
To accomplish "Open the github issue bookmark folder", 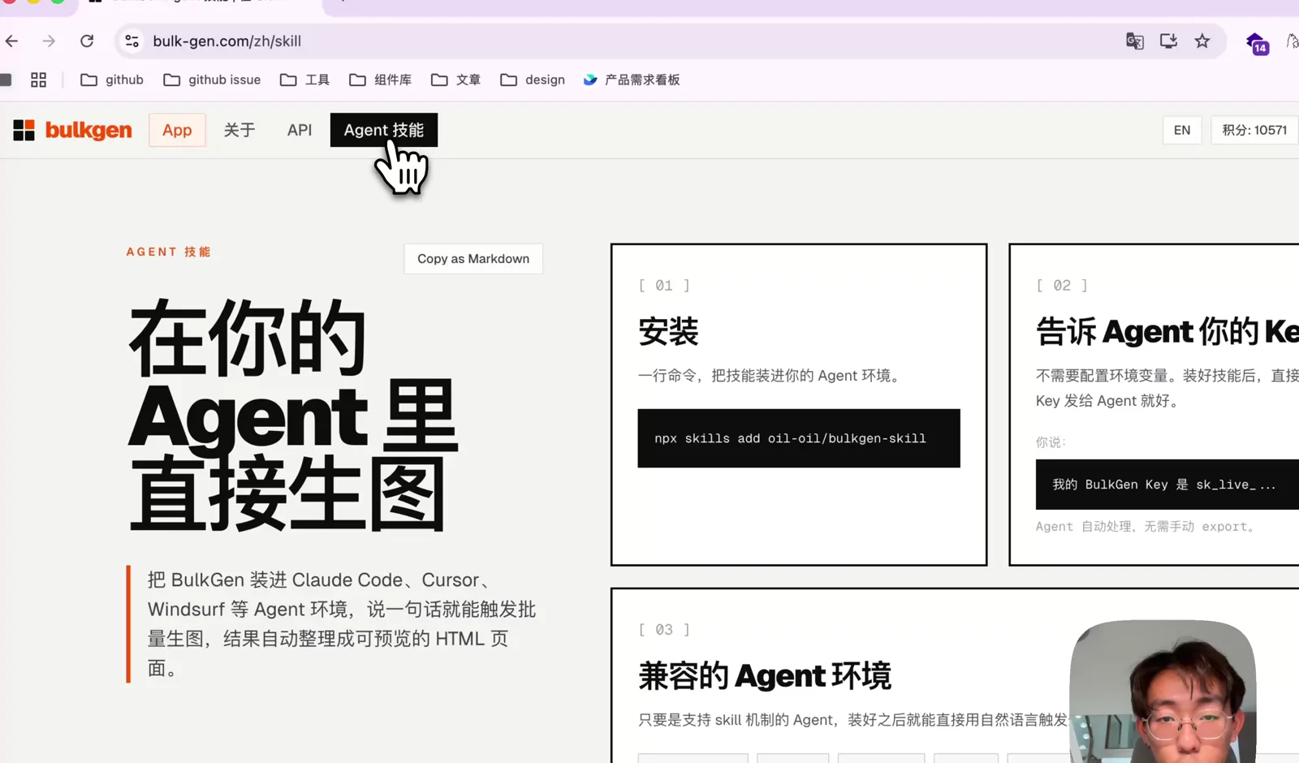I will click(212, 80).
